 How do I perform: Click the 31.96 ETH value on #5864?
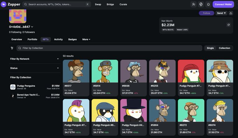pos(156,132)
